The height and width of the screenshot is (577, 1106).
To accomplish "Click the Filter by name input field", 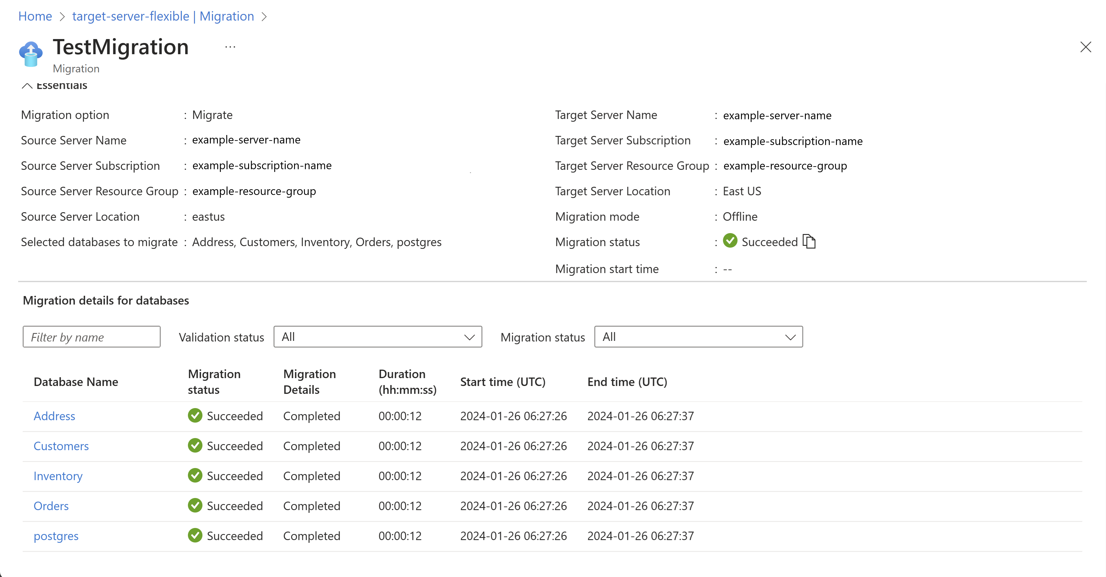I will tap(91, 337).
